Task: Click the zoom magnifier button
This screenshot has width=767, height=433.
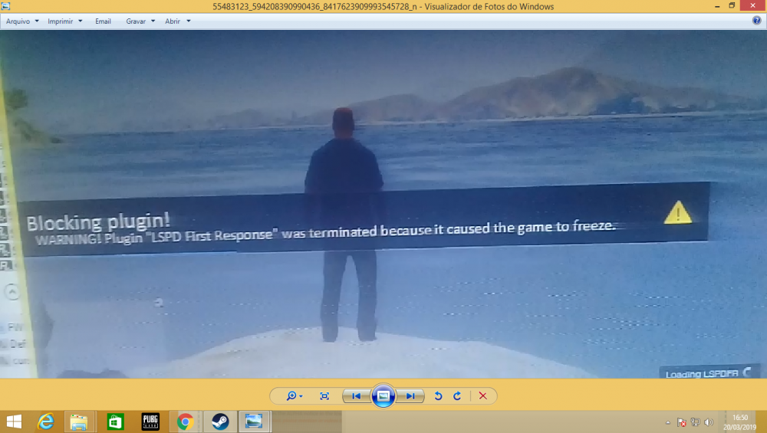Action: [x=291, y=396]
